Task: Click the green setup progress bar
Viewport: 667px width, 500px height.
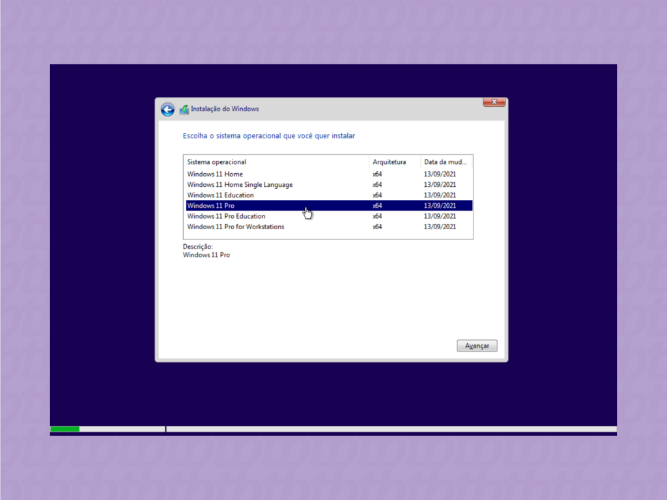Action: click(64, 429)
